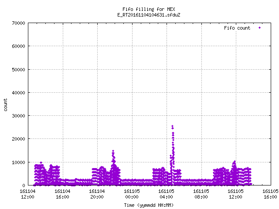Click the x-axis tick '161105 00:00'
This screenshot has height=209, width=279.
tap(132, 194)
